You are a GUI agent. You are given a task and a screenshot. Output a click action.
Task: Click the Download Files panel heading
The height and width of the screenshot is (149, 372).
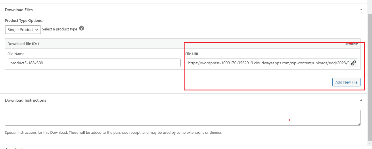pyautogui.click(x=19, y=10)
